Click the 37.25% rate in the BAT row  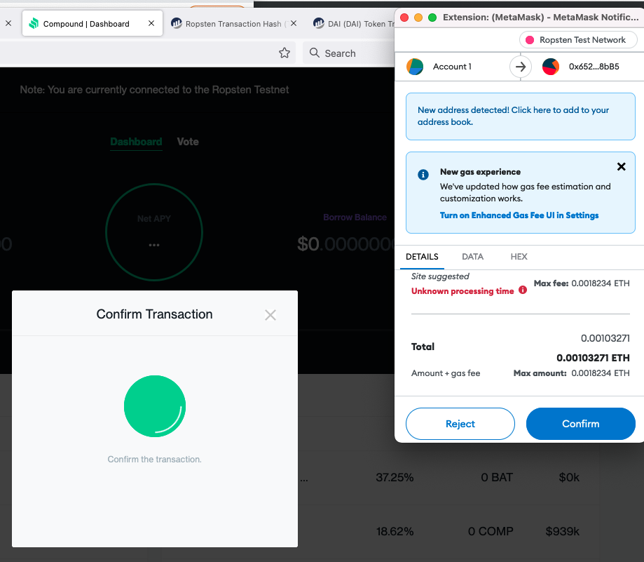pyautogui.click(x=395, y=477)
